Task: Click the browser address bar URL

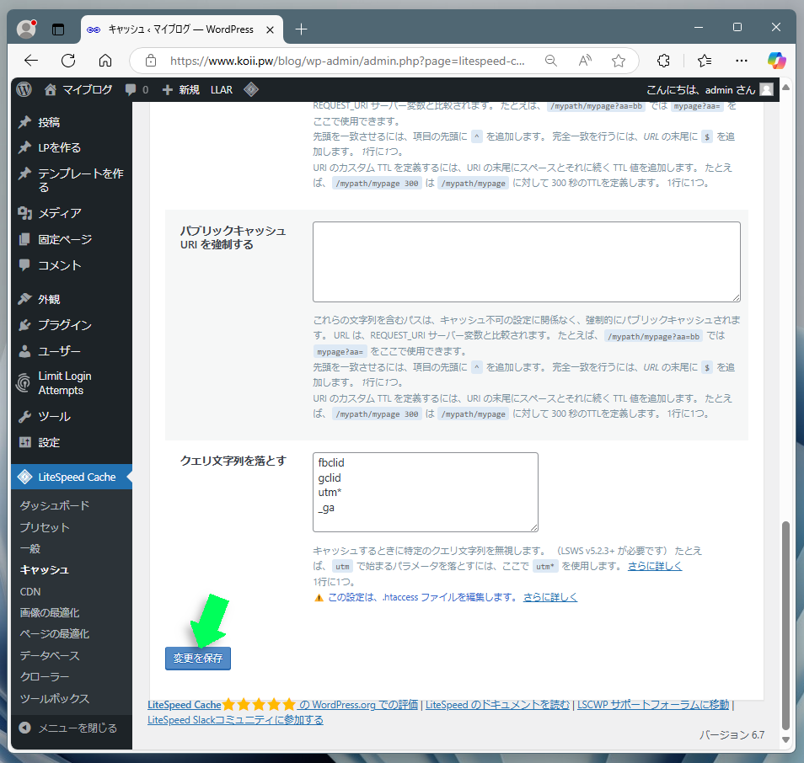Action: (347, 61)
